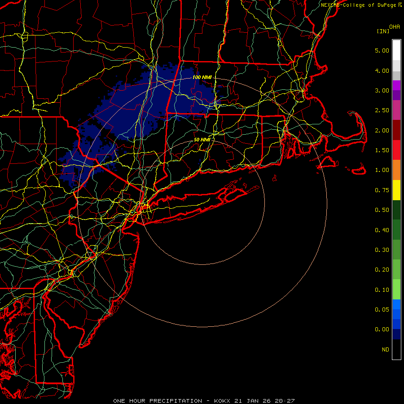The width and height of the screenshot is (404, 404).
Task: Click the 0.05 legend value
Action: pyautogui.click(x=382, y=310)
